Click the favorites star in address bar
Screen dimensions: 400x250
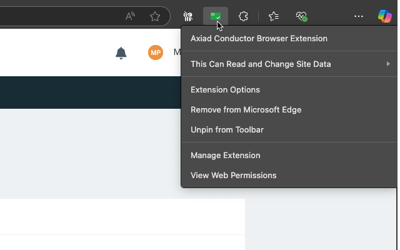tap(155, 17)
